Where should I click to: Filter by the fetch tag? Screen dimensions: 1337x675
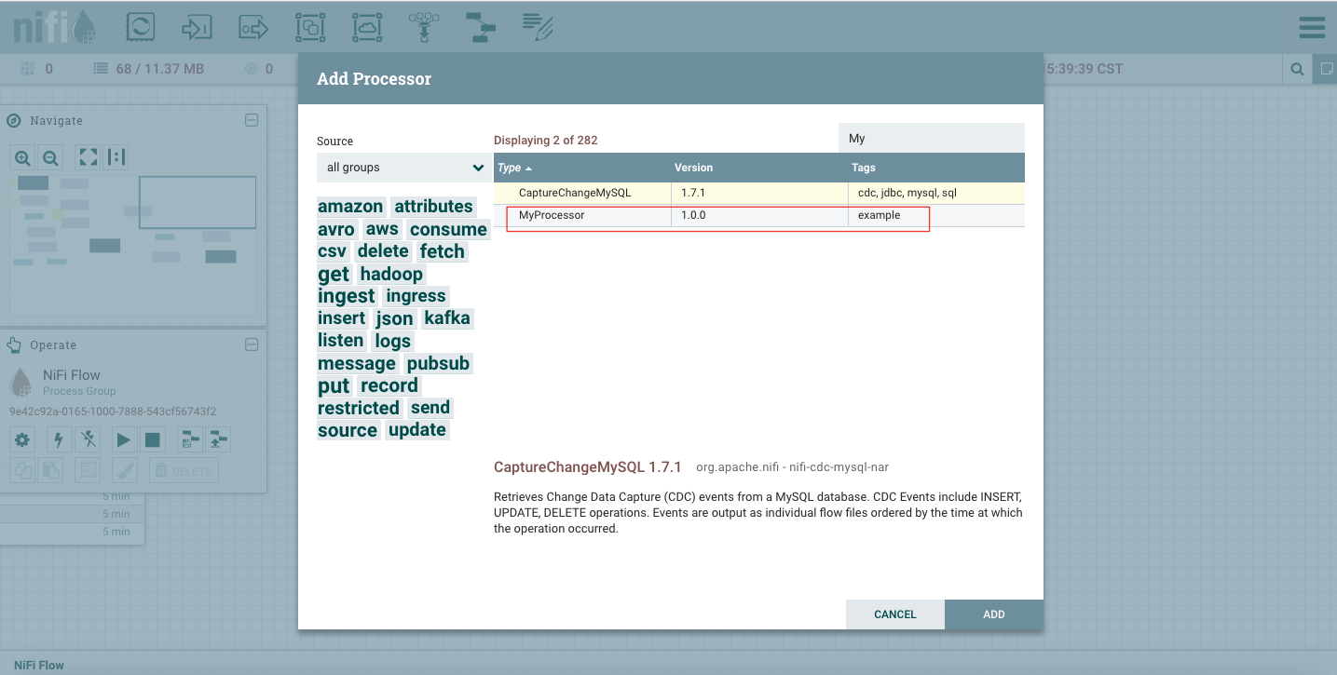coord(442,251)
